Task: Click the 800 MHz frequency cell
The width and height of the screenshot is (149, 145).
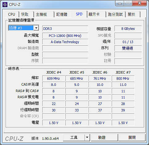Action: pyautogui.click(x=123, y=79)
